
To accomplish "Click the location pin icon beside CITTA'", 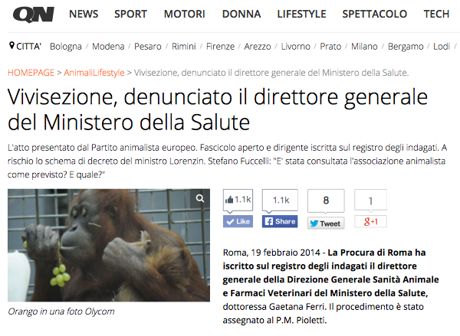I will (11, 46).
